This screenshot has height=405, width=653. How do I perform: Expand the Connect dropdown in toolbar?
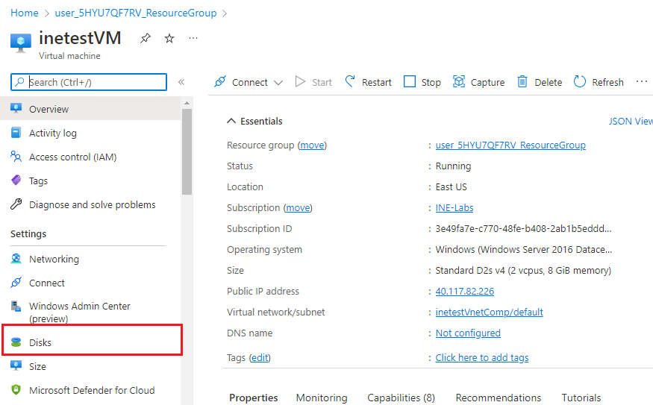click(278, 83)
